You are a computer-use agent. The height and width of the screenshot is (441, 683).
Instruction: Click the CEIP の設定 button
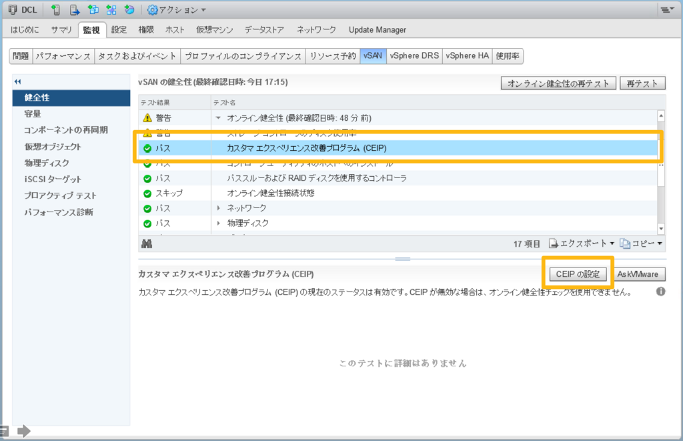[578, 274]
